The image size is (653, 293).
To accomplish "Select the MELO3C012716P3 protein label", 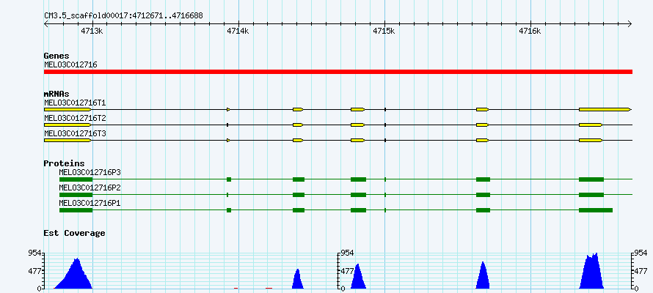I will pyautogui.click(x=90, y=172).
